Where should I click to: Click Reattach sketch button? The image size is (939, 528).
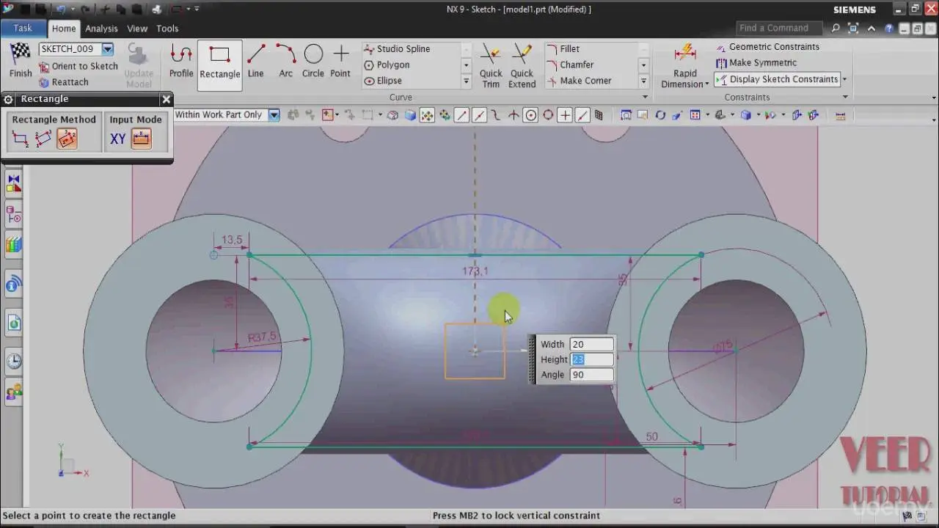tap(63, 82)
